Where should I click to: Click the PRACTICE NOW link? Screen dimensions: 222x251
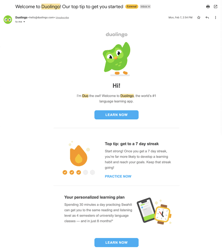(x=118, y=176)
